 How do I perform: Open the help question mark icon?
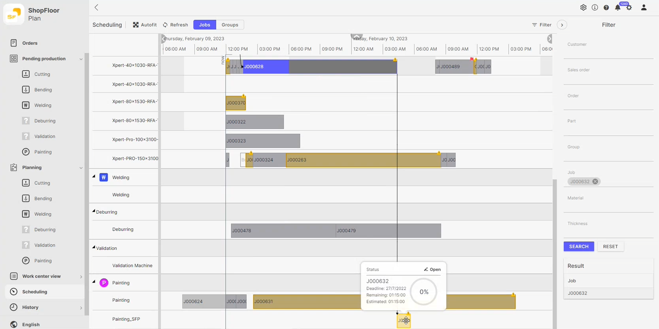(x=606, y=8)
